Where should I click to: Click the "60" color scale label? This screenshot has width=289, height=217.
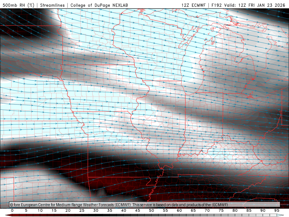click(x=179, y=210)
